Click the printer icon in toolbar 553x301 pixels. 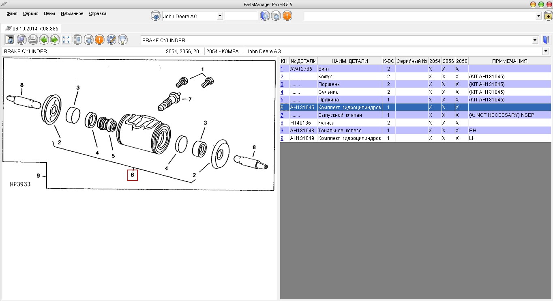click(x=33, y=40)
